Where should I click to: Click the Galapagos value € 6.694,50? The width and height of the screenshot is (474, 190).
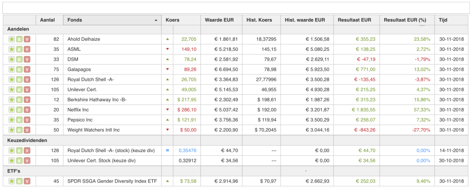(226, 69)
